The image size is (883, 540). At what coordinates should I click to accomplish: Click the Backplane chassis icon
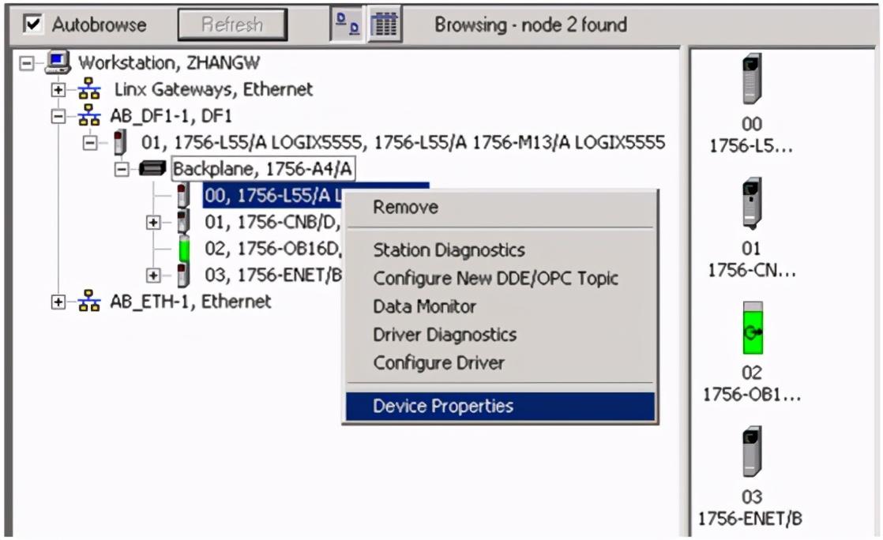click(152, 168)
